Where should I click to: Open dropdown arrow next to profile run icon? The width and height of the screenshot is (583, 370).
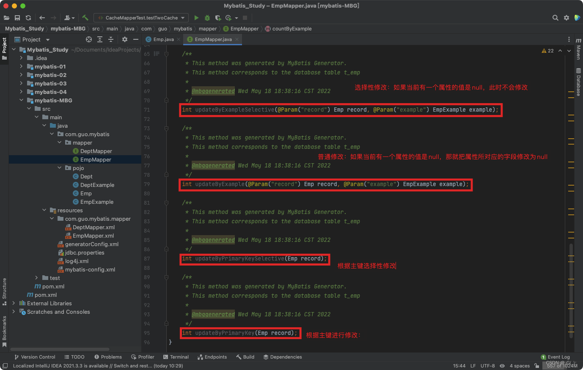point(236,18)
